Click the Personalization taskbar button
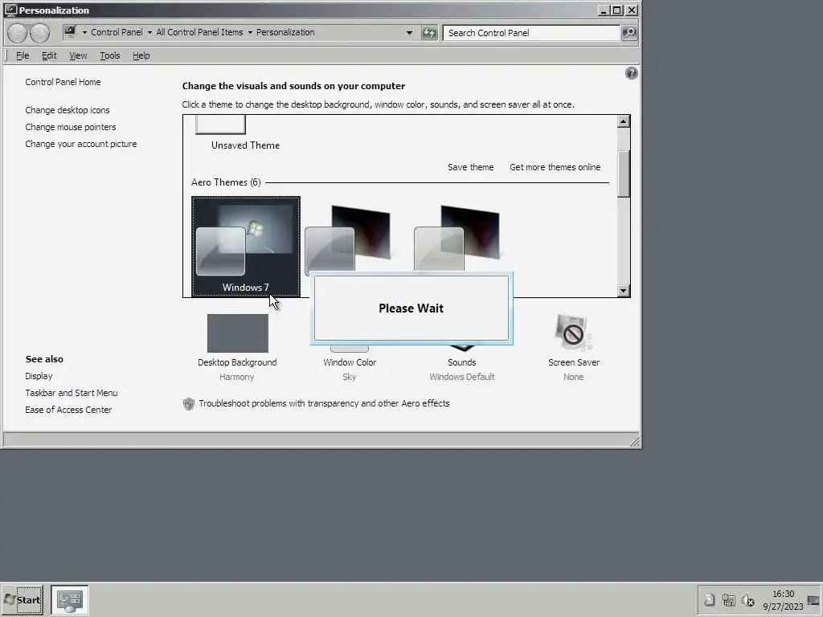Viewport: 823px width, 617px height. point(70,599)
